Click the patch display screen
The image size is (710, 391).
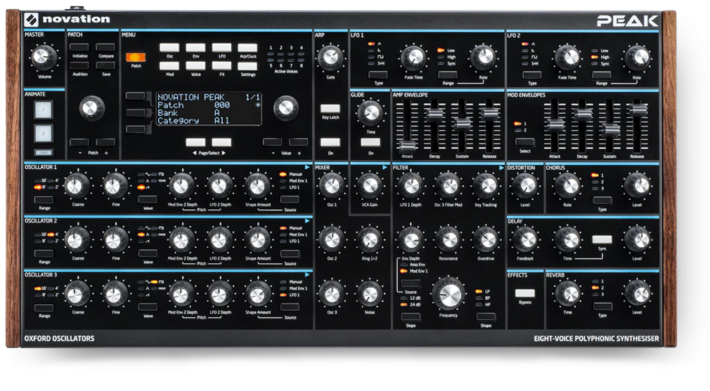coord(209,109)
